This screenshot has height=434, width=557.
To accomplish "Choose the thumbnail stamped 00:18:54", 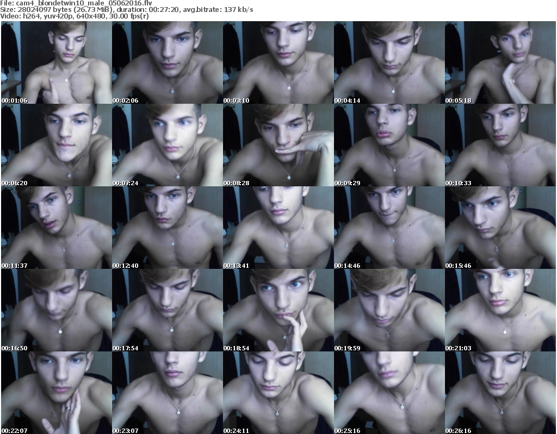I will 278,310.
